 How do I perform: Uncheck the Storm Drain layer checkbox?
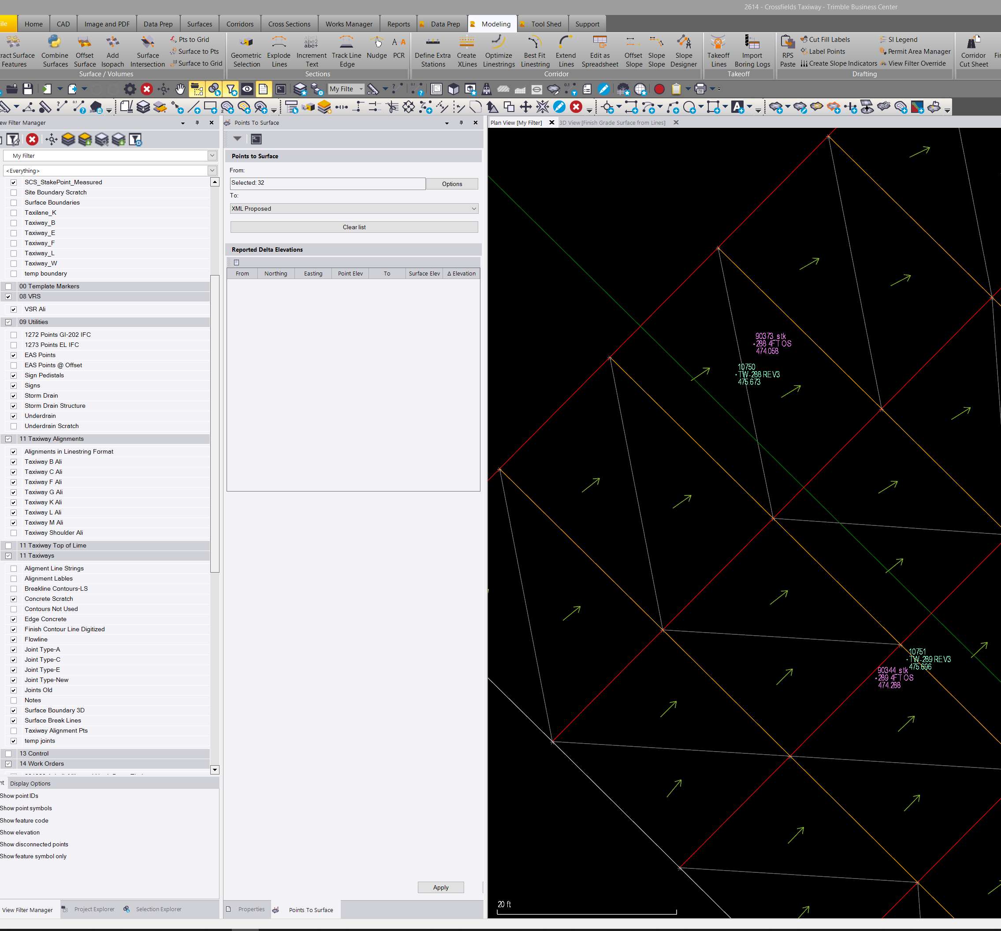point(14,396)
